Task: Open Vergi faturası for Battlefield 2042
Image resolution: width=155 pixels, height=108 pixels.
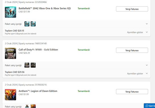Action: point(132,9)
